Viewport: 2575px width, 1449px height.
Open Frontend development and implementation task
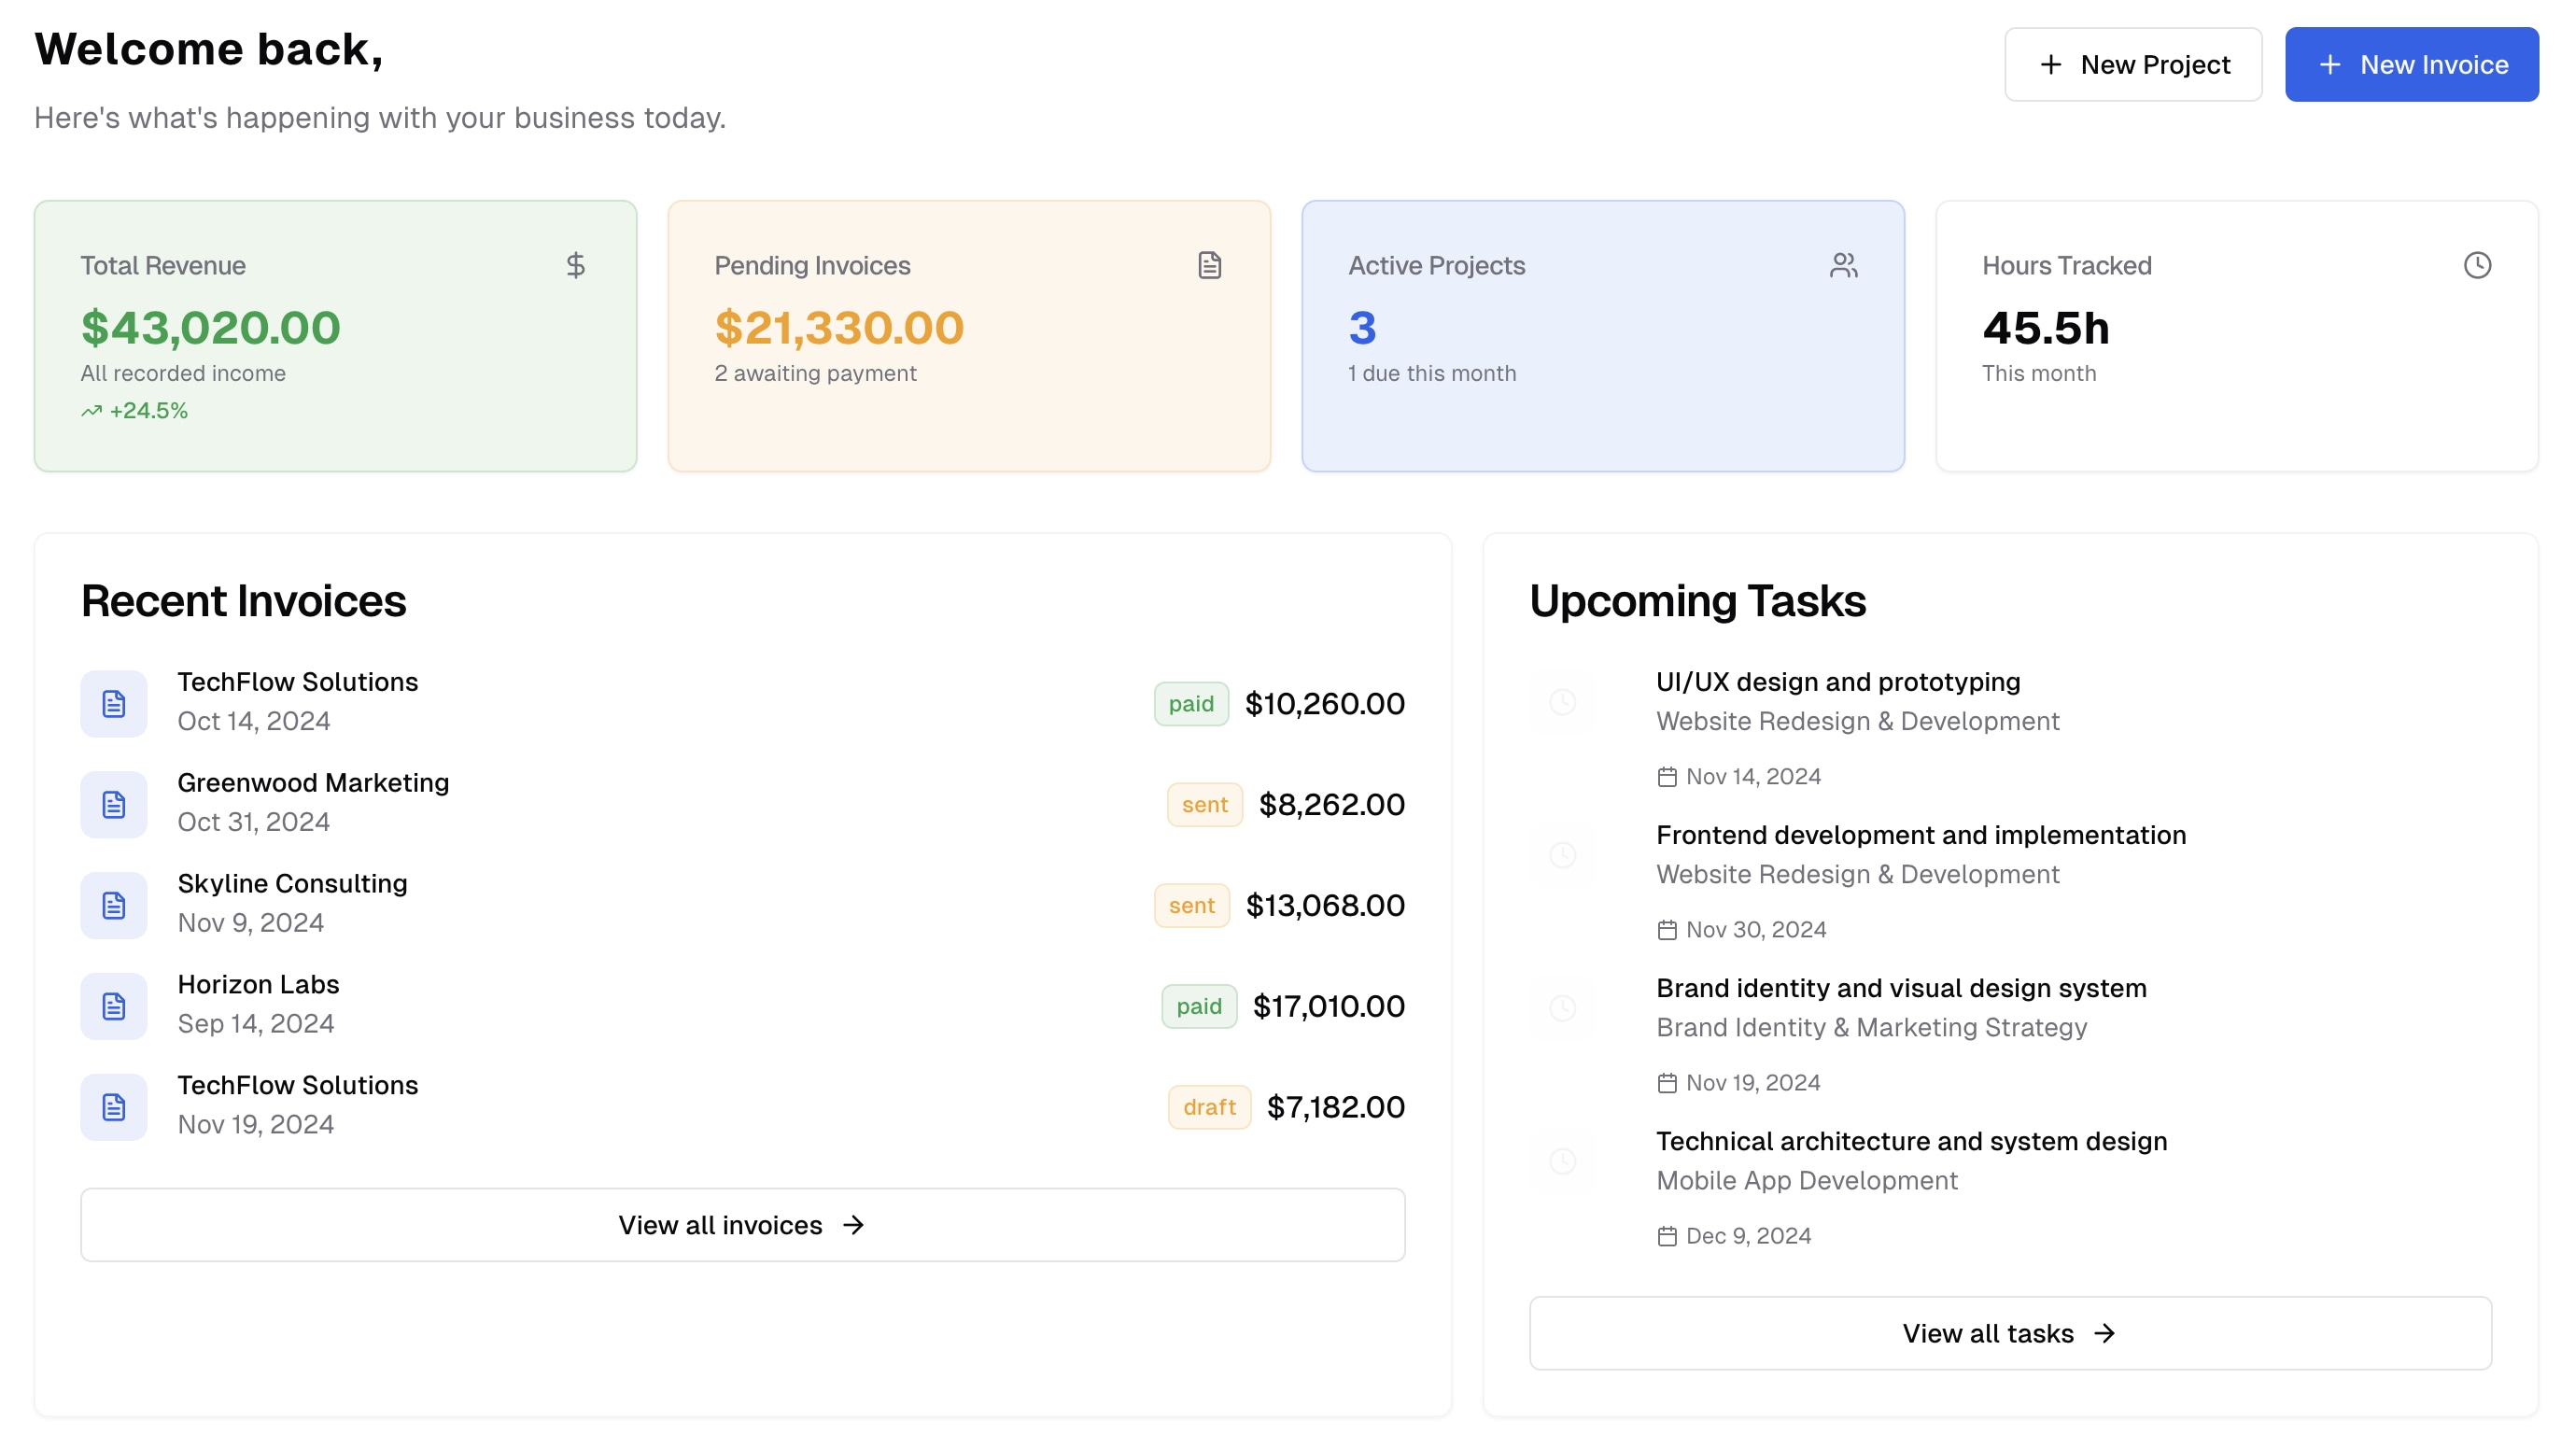[x=1921, y=835]
